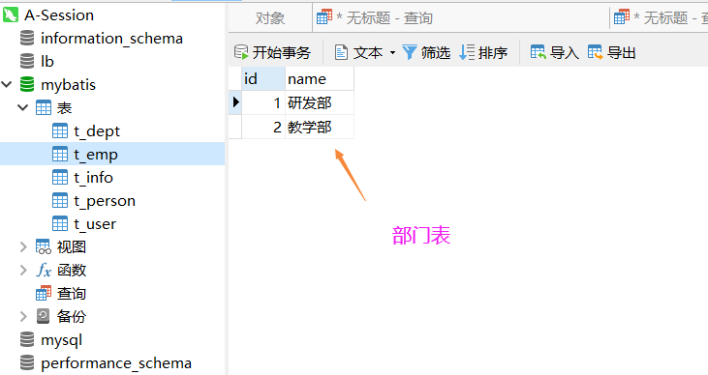Viewport: 708px width, 375px height.
Task: Click the t_person table icon
Action: 60,201
